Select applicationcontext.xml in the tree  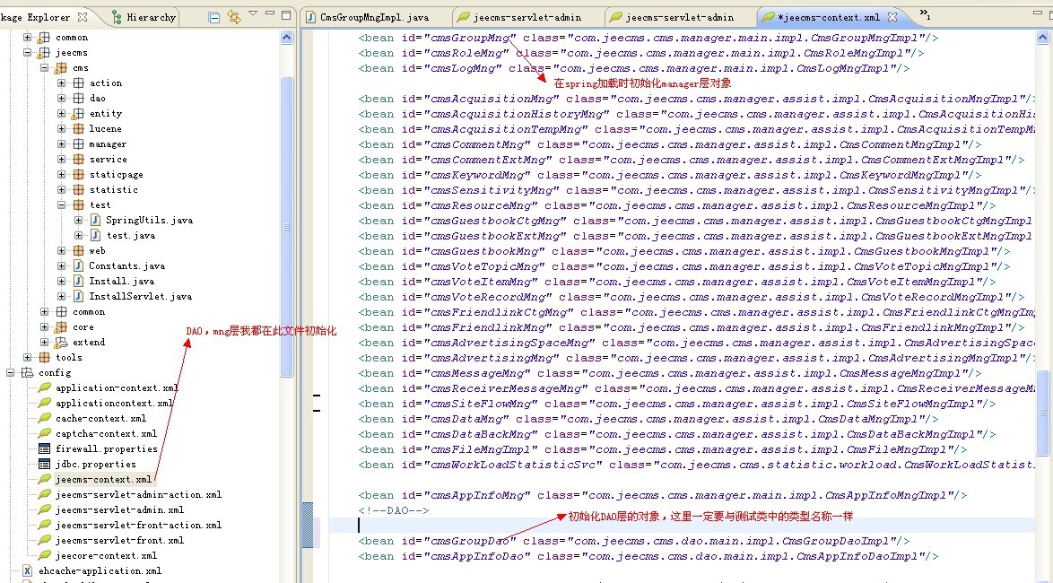tap(114, 403)
